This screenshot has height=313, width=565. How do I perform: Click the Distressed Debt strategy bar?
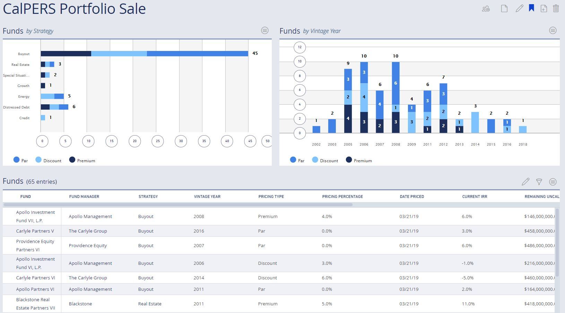tap(54, 107)
